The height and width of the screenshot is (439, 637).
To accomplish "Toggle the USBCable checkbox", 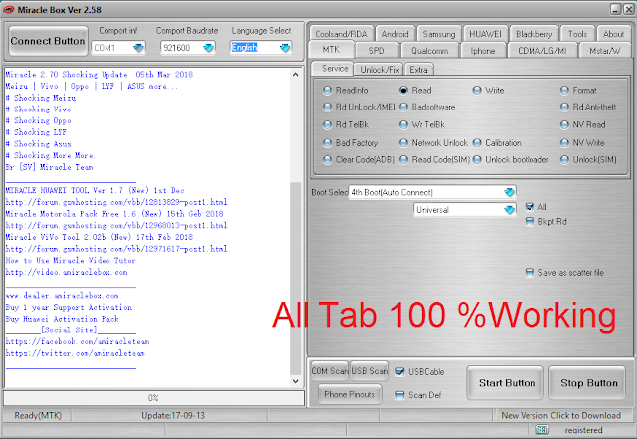I will [400, 372].
